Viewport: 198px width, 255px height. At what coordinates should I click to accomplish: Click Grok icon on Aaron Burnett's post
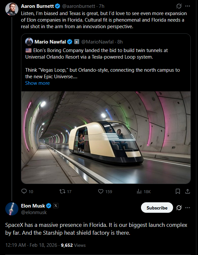[179, 6]
